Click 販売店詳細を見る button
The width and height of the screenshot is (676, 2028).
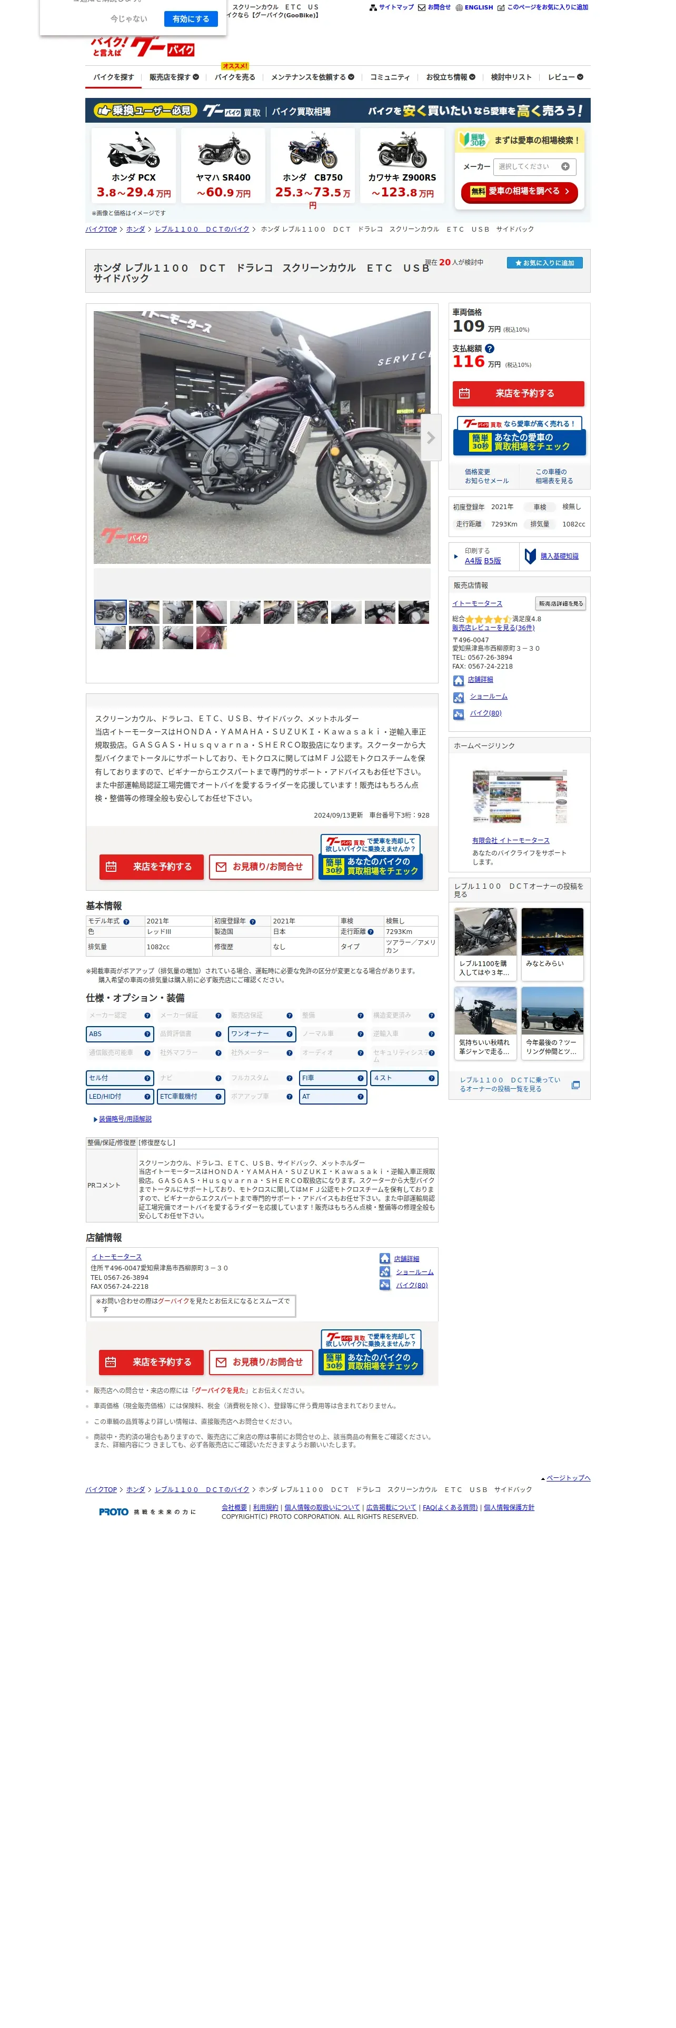click(560, 603)
